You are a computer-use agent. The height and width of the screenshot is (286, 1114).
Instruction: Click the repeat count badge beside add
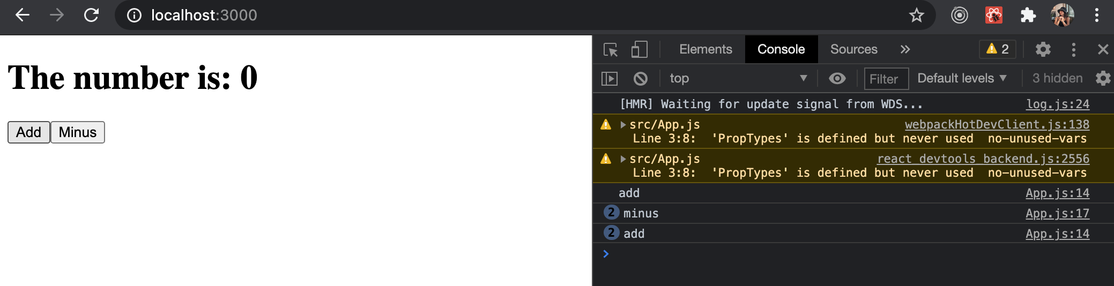[611, 233]
